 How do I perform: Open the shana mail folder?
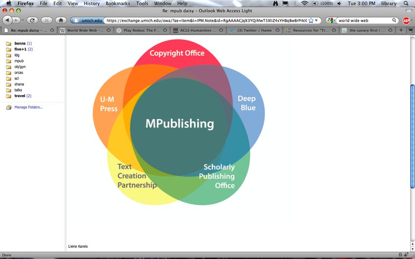tap(19, 84)
